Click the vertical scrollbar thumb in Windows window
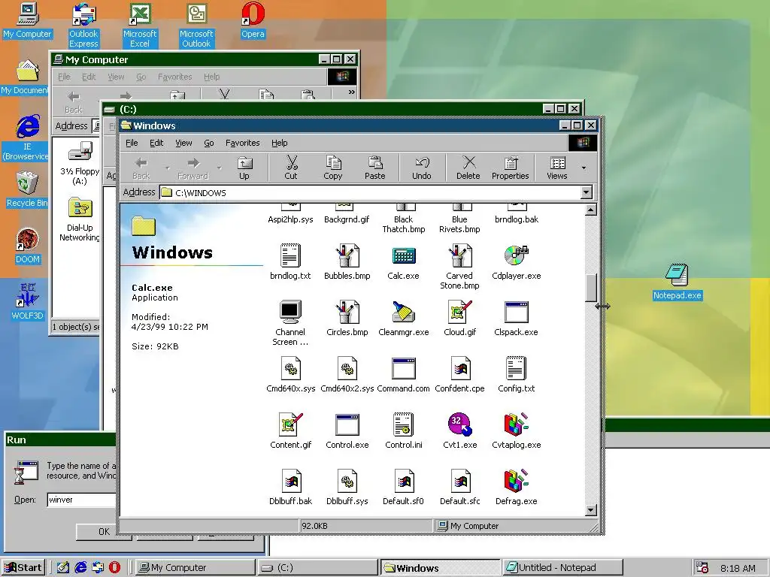Viewport: 770px width, 577px height. tap(591, 288)
